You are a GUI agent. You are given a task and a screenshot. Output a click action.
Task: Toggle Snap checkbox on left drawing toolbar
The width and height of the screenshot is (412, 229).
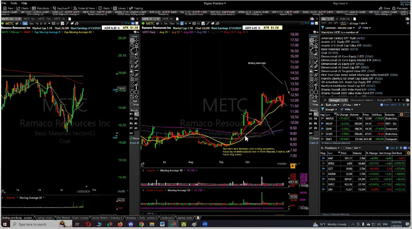132,104
